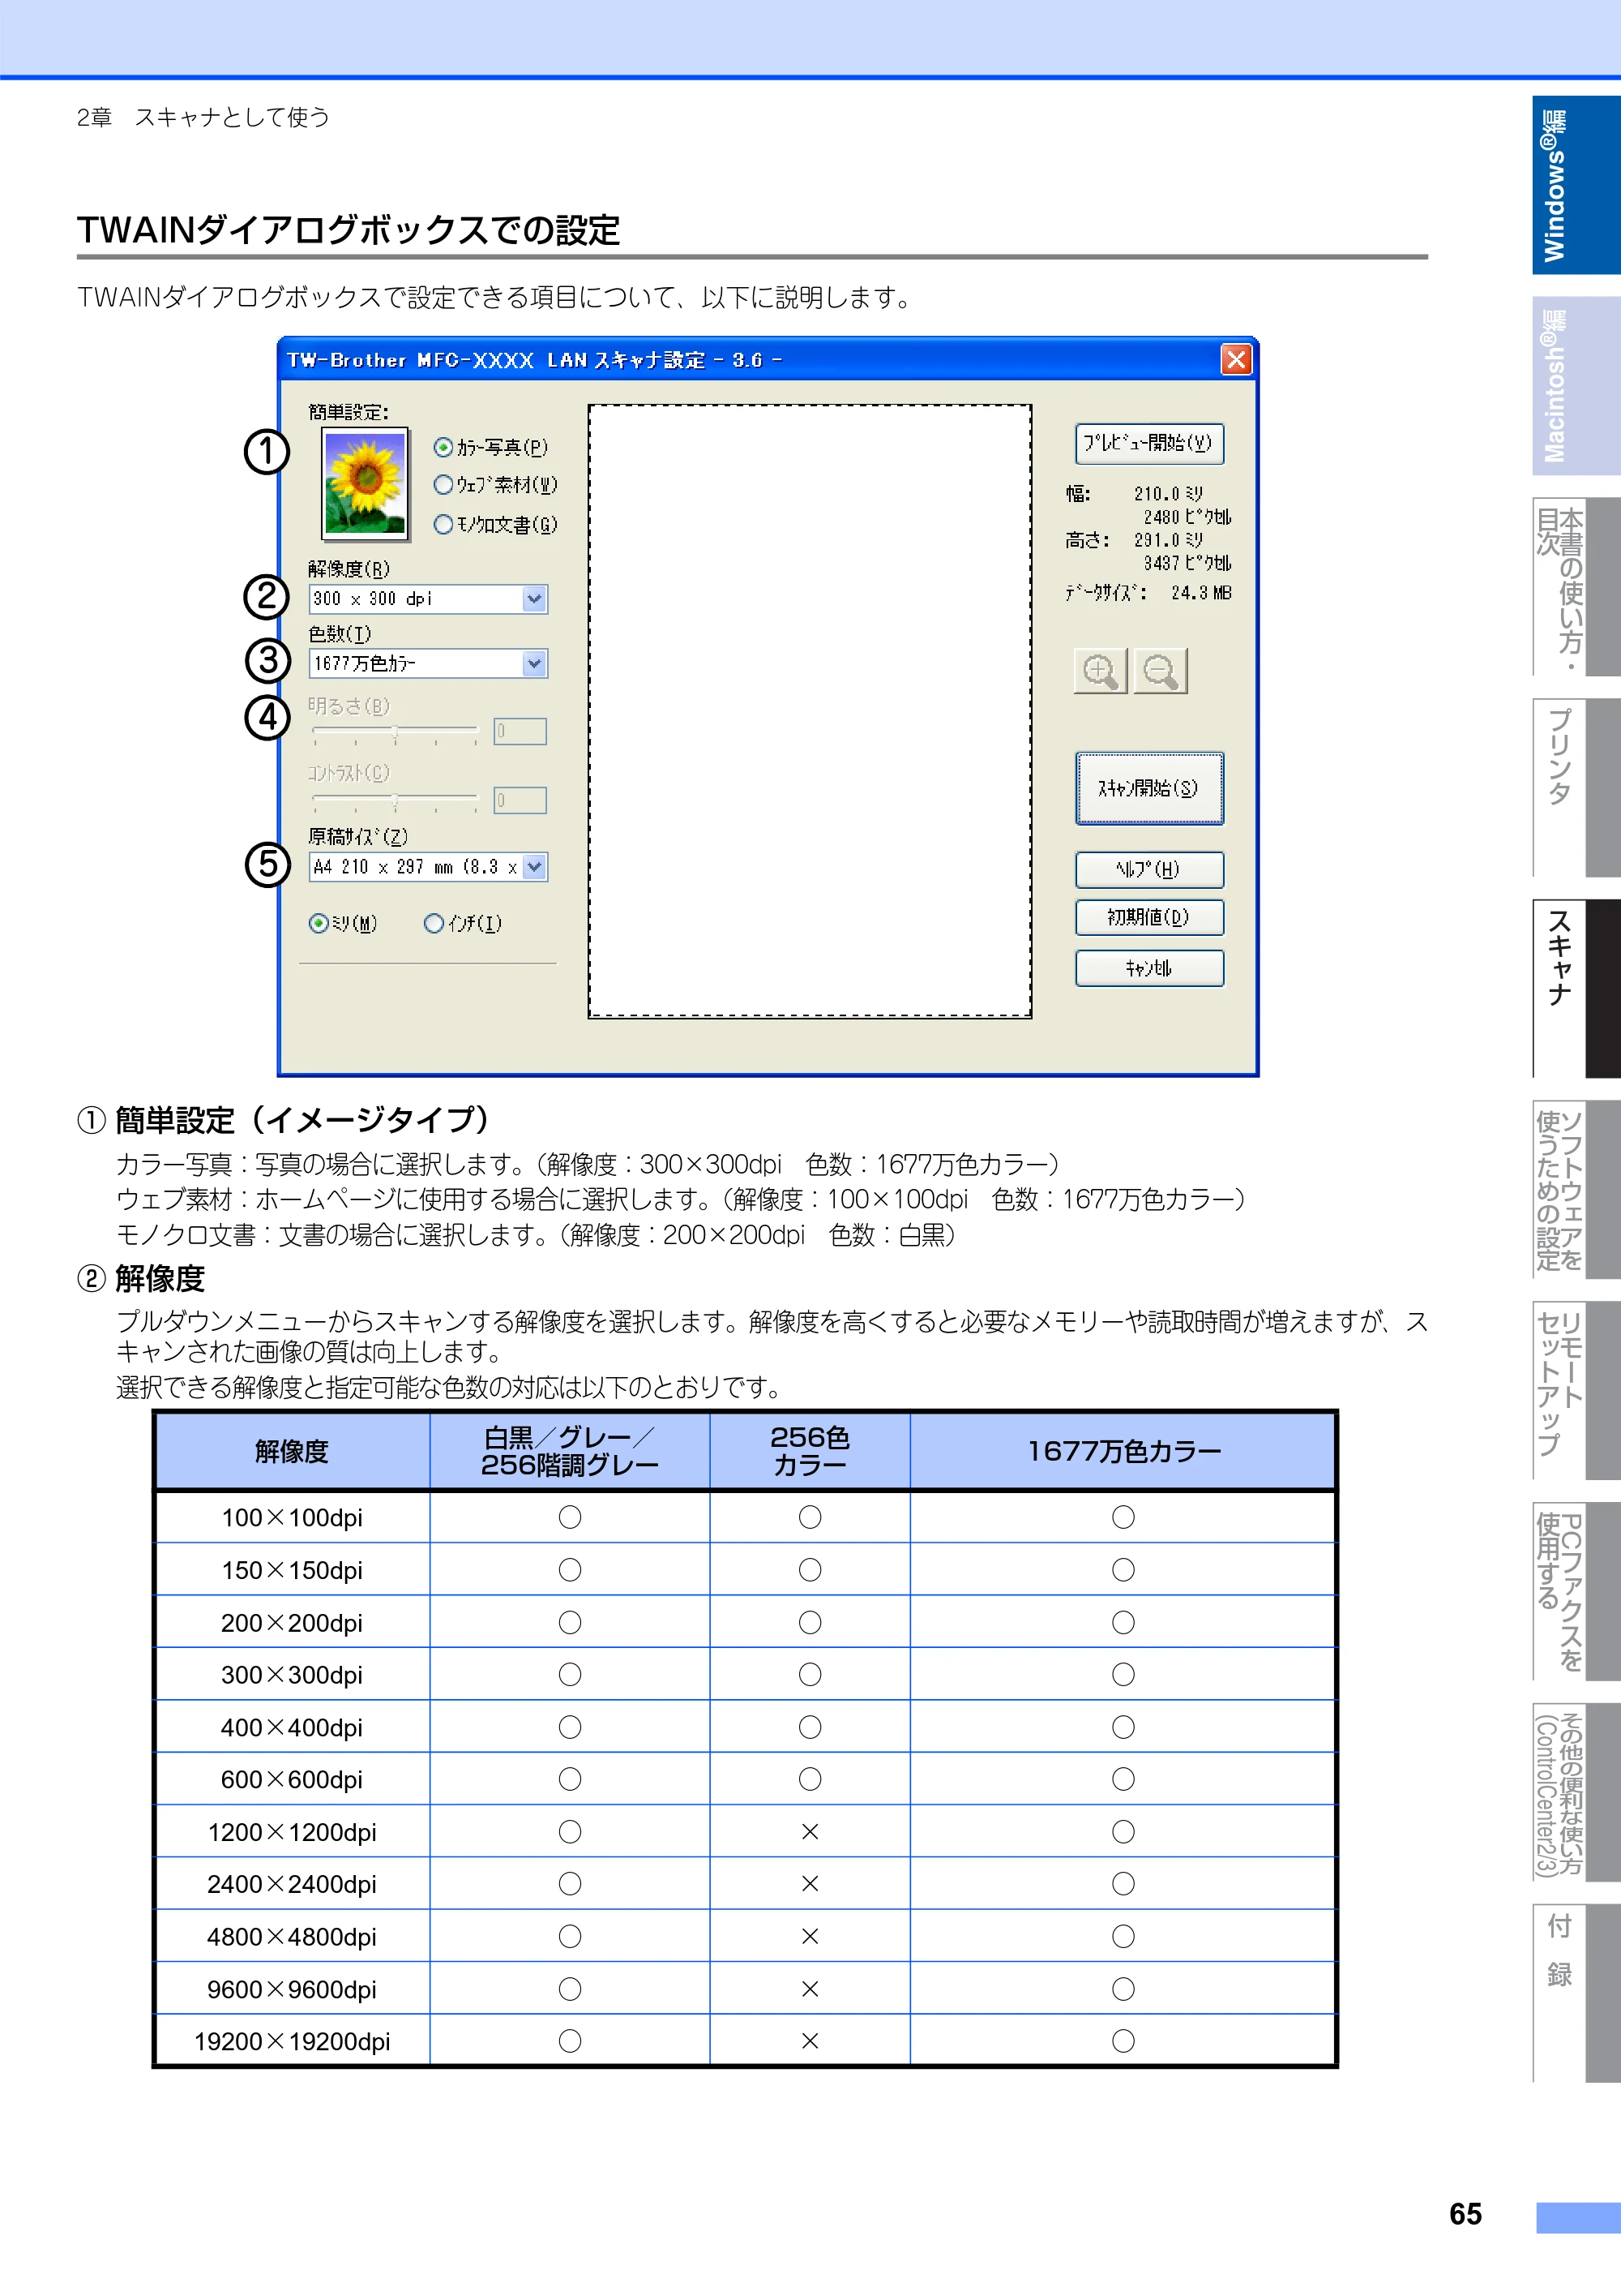Click the プレビュー開始(V) button
This screenshot has height=2296, width=1621.
coord(1149,443)
